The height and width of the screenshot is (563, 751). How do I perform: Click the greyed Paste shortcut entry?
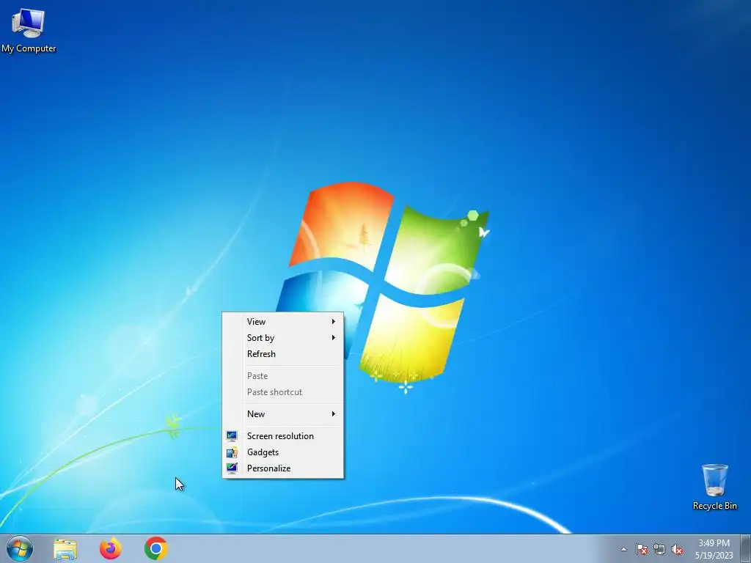282,393
